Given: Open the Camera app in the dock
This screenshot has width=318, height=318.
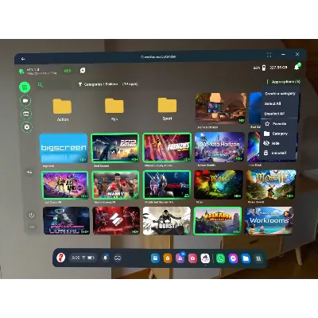Looking at the screenshot, I should (x=192, y=258).
